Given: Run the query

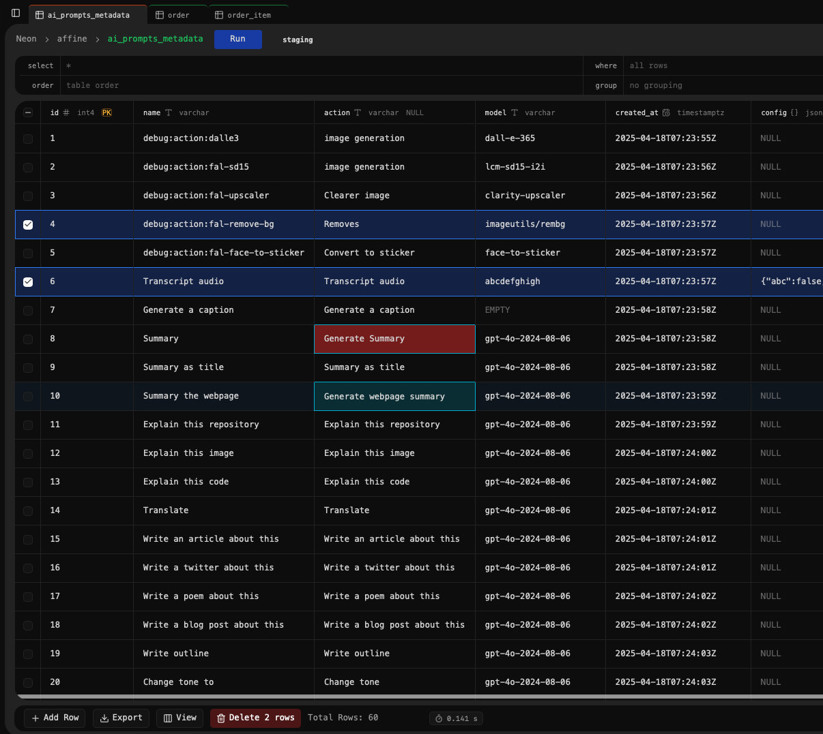Looking at the screenshot, I should [x=237, y=39].
